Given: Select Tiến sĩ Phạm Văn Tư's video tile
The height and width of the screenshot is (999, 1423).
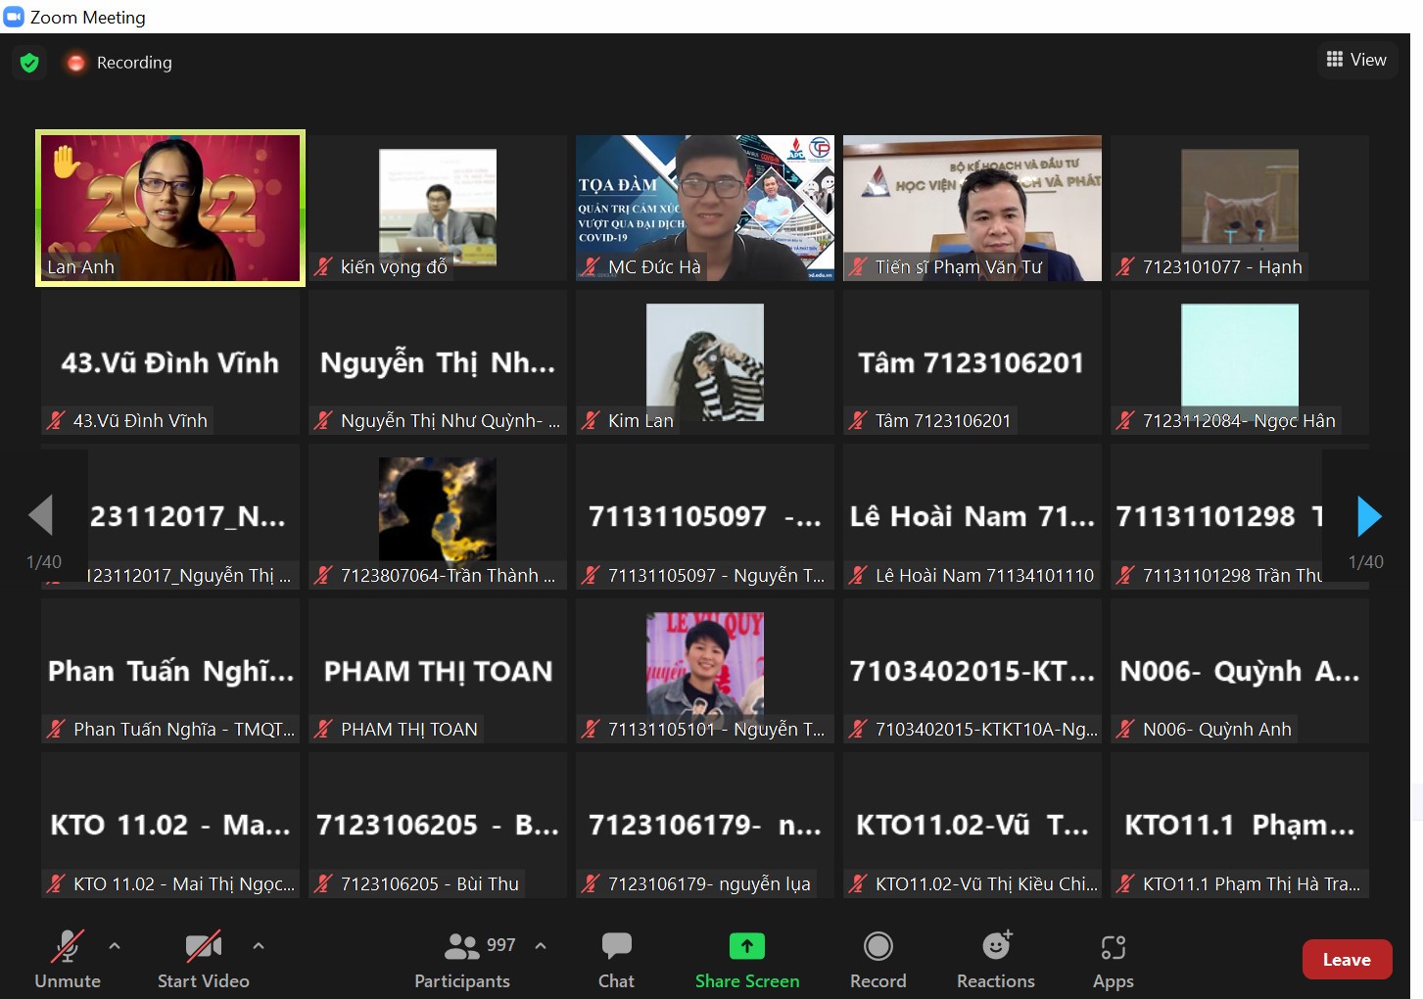Looking at the screenshot, I should click(x=972, y=208).
